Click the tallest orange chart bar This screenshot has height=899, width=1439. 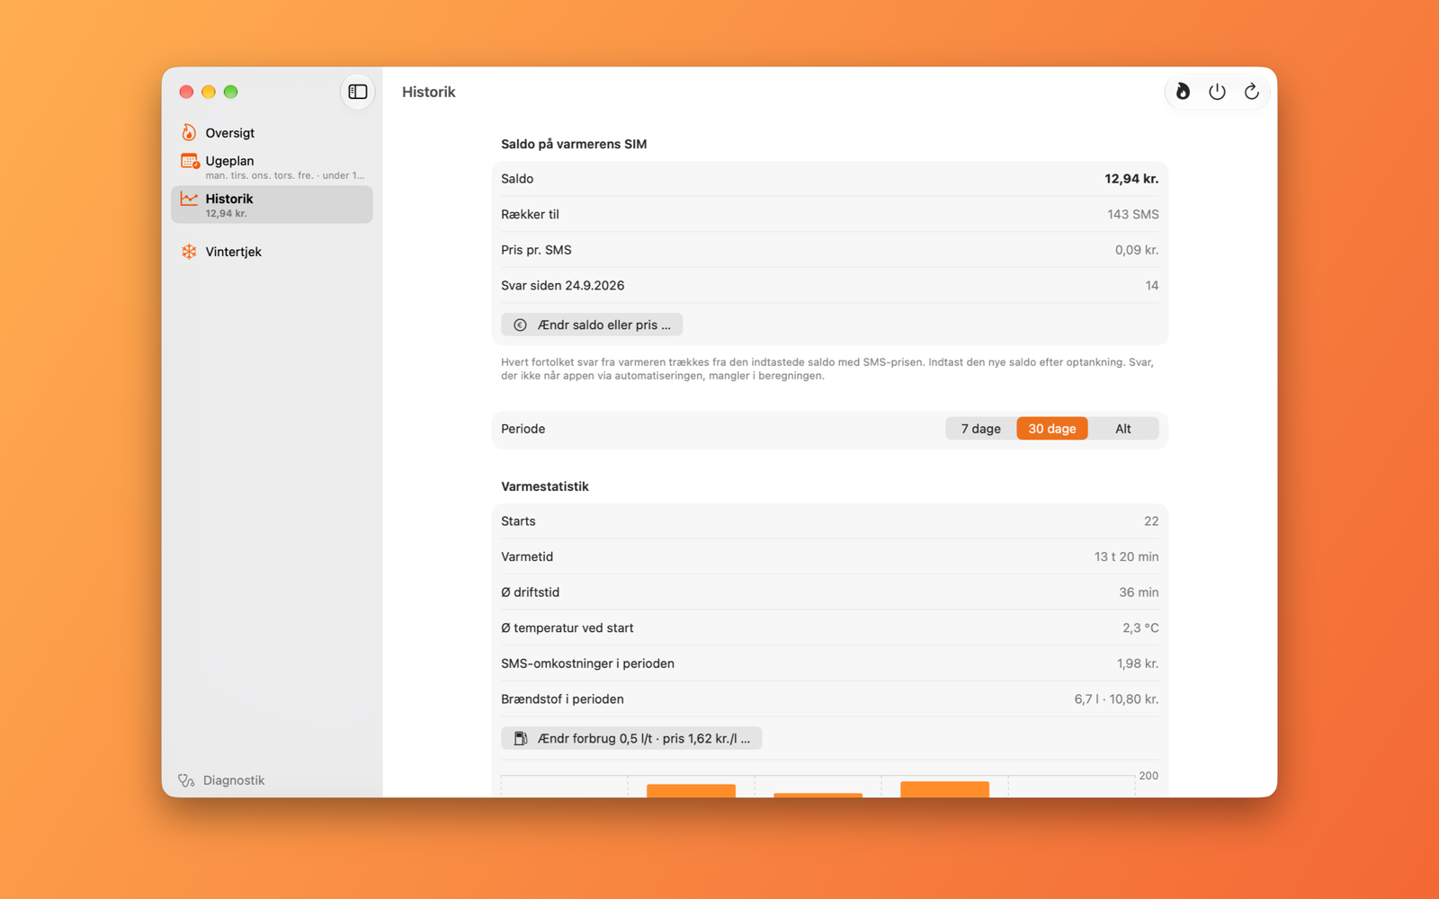tap(944, 789)
